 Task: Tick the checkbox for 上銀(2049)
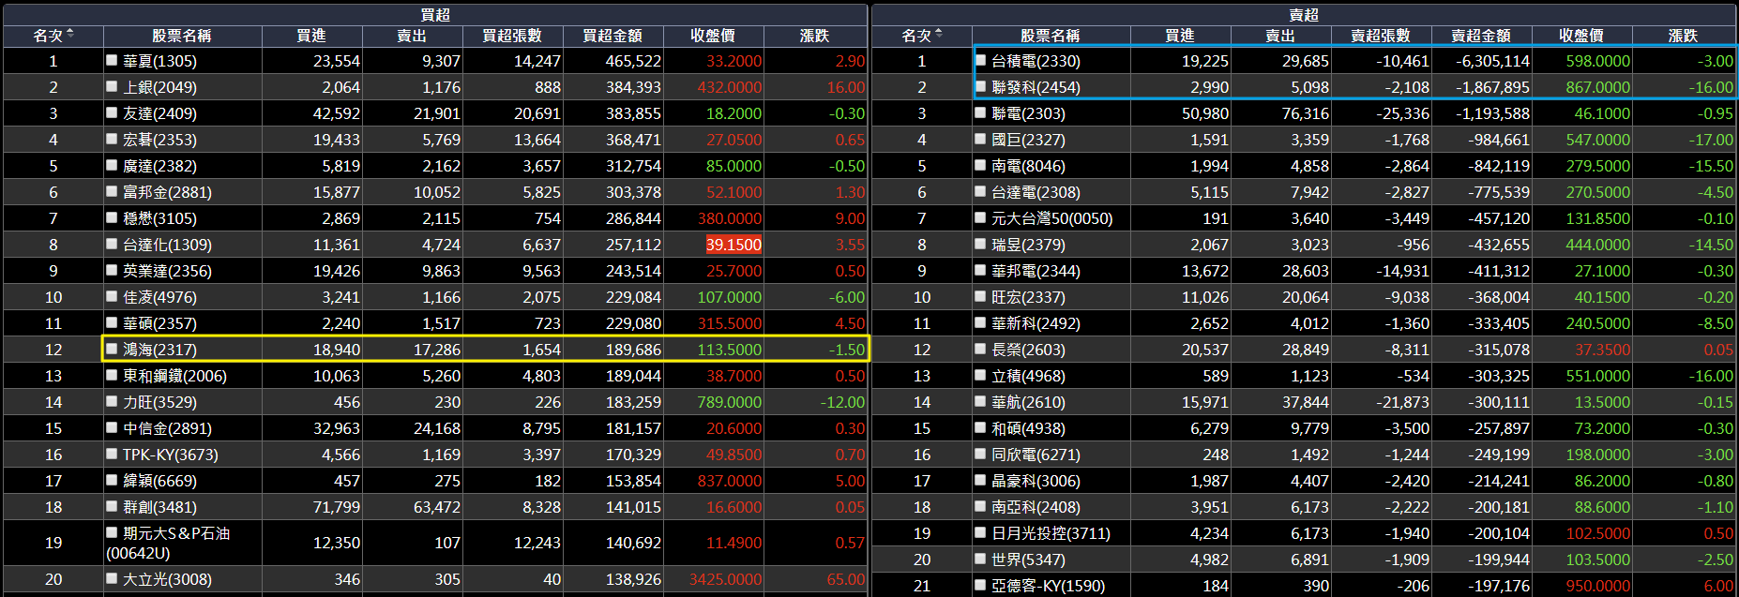tap(112, 86)
